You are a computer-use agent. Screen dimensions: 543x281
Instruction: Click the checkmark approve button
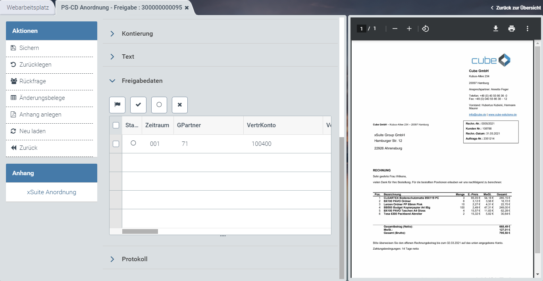[138, 105]
